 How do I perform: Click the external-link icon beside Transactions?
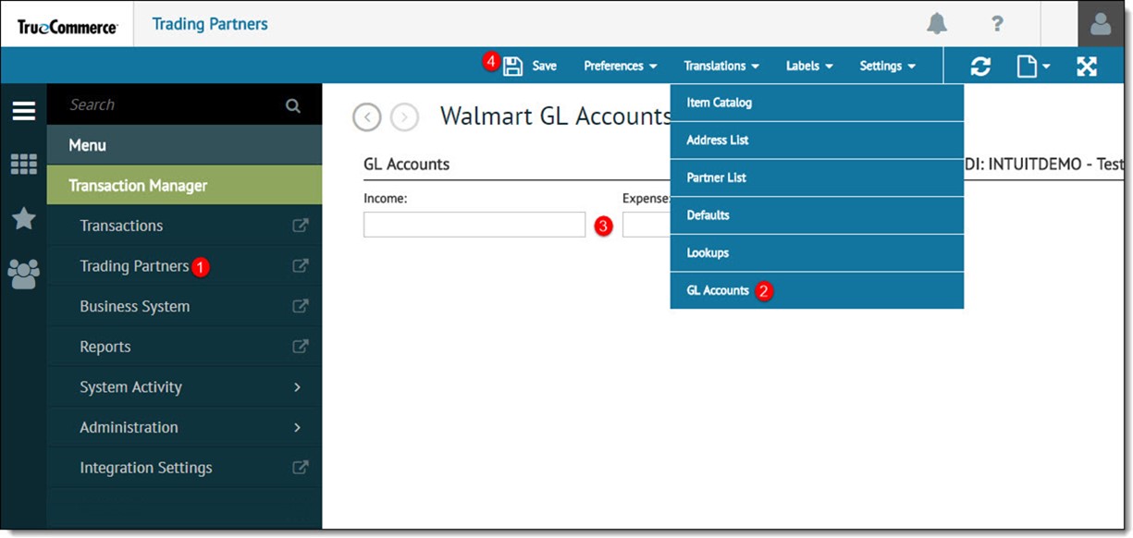[x=300, y=225]
